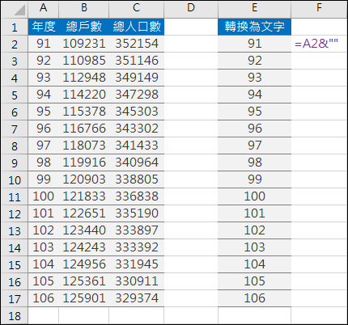Click 96 in column A
348x325 pixels.
(43, 129)
